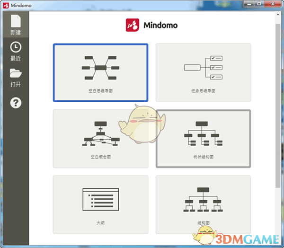Click the scrollbar up arrow

click(x=278, y=15)
